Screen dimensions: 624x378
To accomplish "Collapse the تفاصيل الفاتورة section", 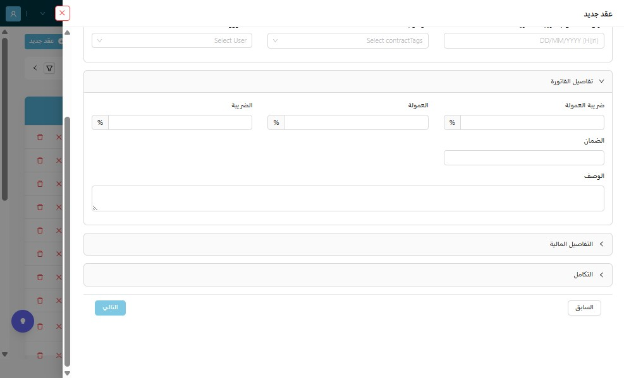I will tap(348, 81).
